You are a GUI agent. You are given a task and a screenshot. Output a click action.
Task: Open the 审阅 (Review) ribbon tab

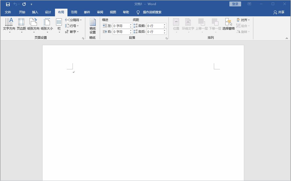[x=100, y=12]
